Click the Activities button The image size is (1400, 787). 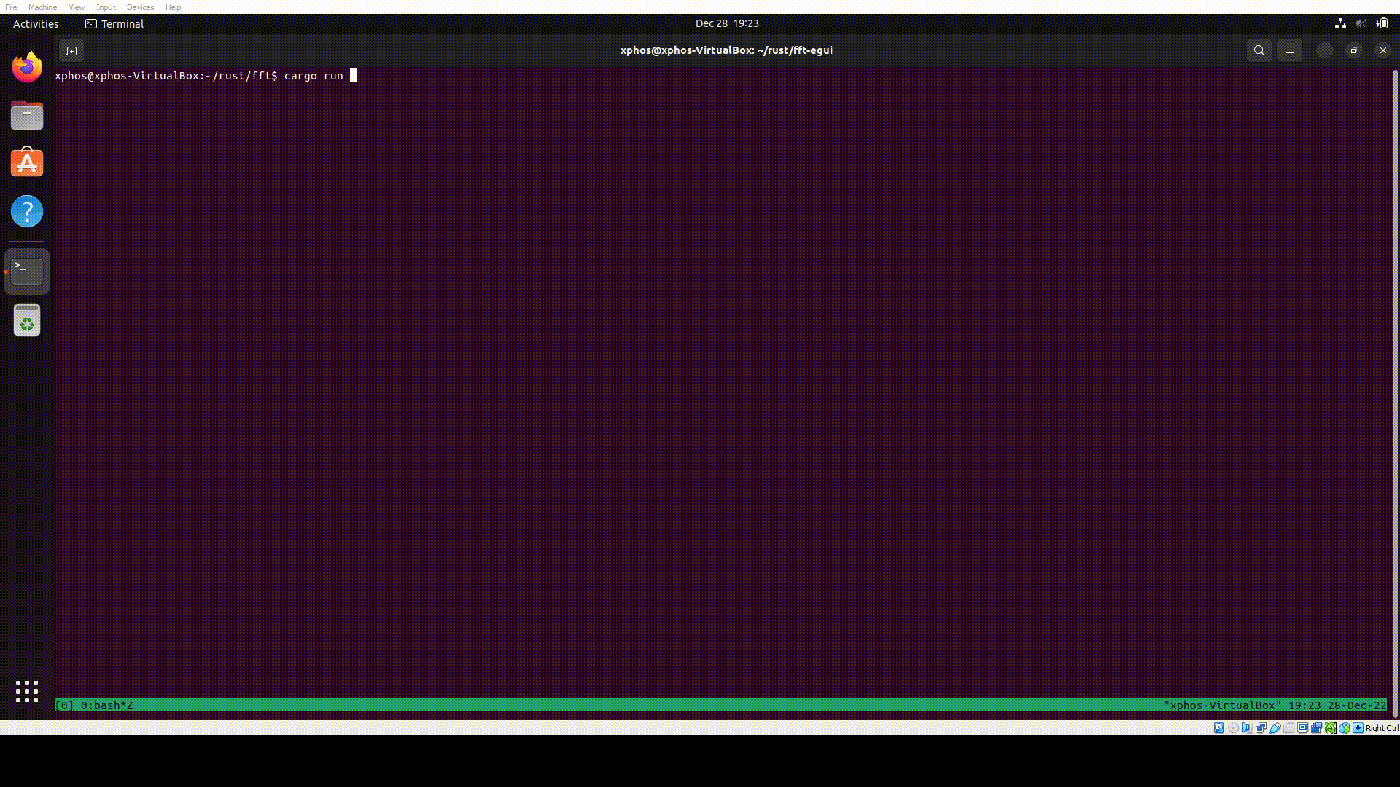36,23
